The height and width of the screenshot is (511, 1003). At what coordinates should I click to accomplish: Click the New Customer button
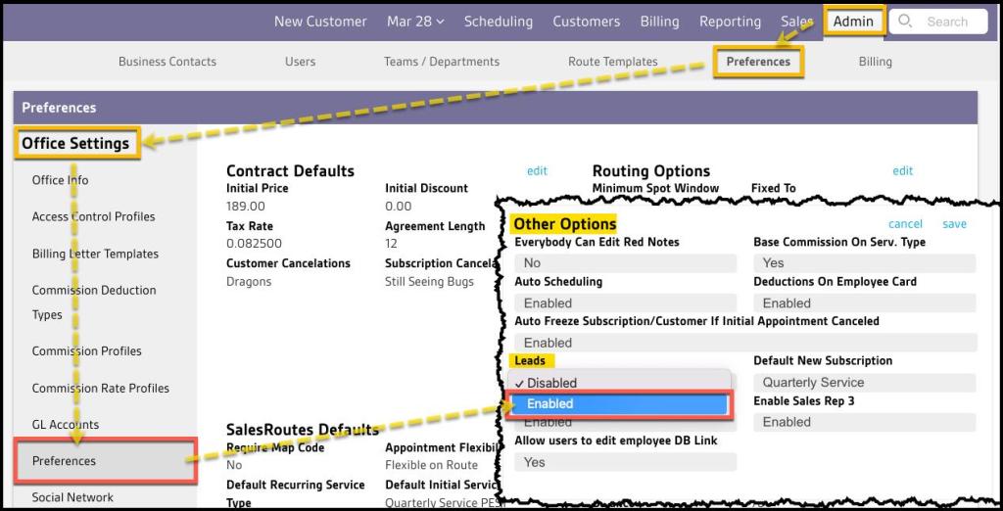320,22
